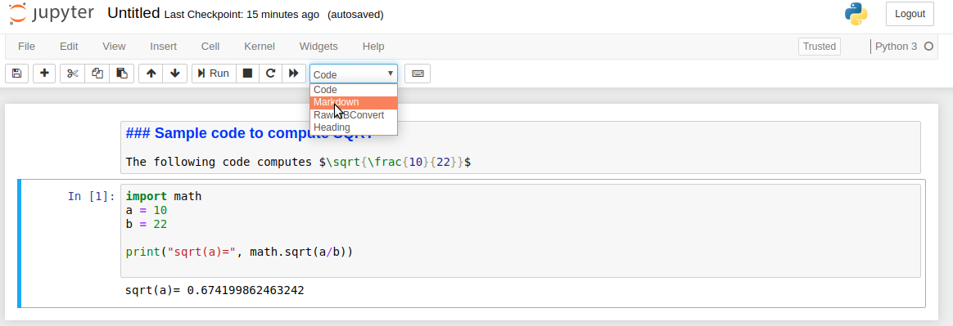Open the Insert menu
Screen dimensions: 953x326
pos(164,46)
